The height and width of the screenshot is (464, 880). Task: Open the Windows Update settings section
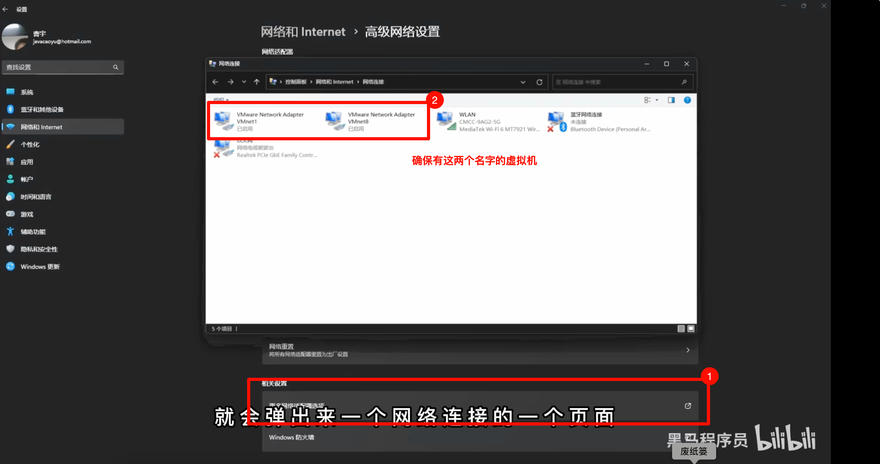pos(40,267)
